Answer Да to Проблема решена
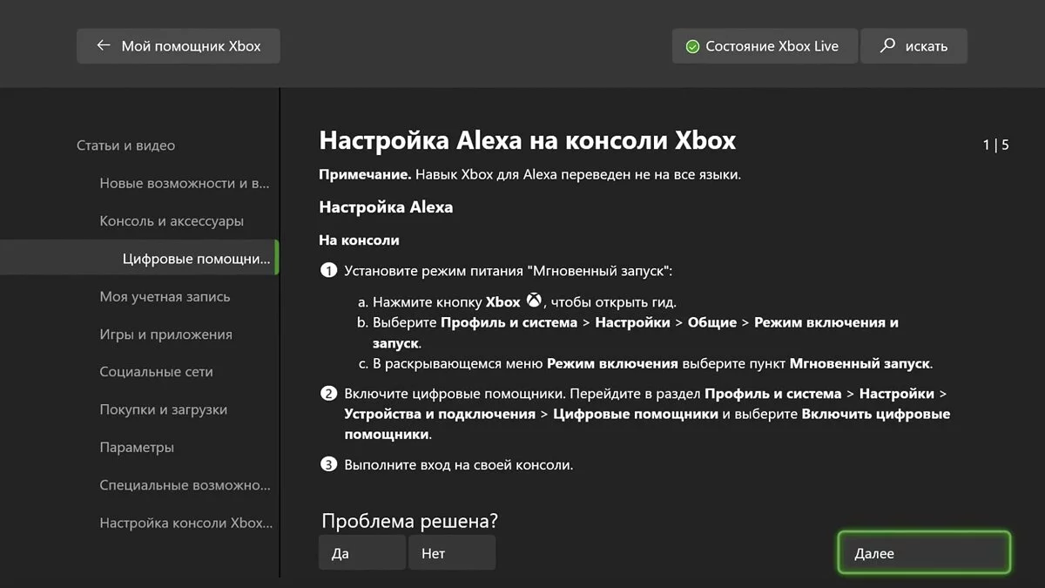This screenshot has height=588, width=1045. [x=361, y=553]
